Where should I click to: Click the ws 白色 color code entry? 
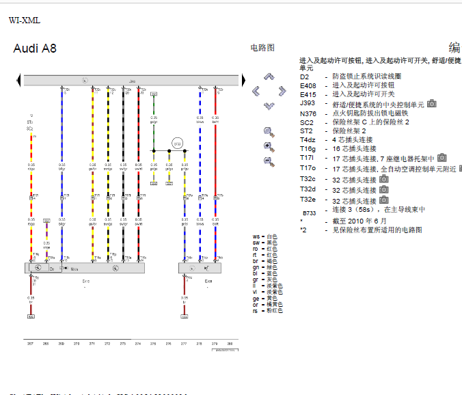click(x=265, y=236)
